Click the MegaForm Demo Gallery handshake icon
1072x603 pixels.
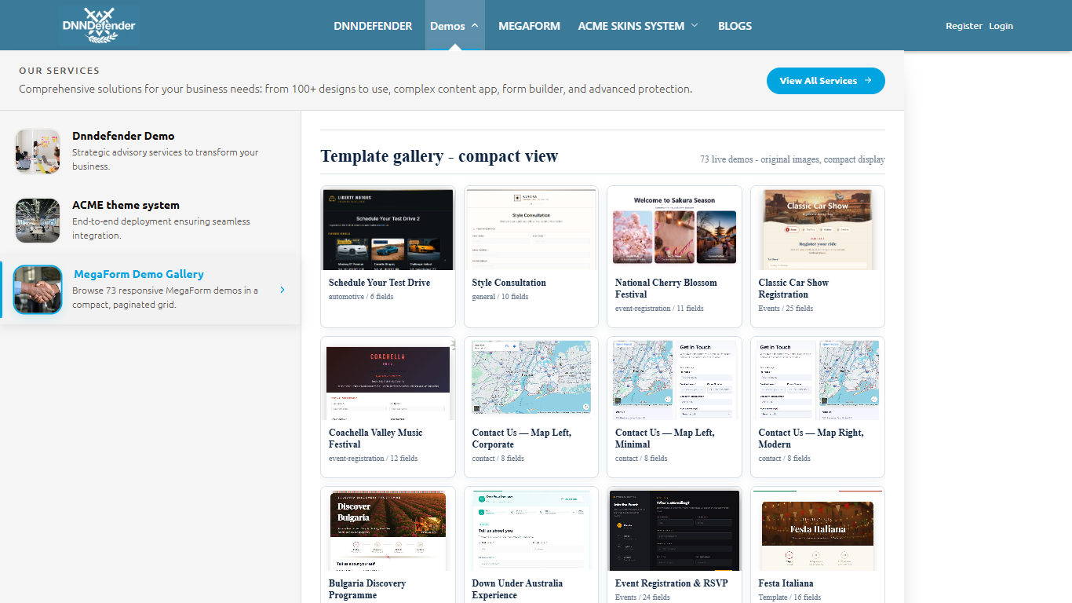click(38, 290)
